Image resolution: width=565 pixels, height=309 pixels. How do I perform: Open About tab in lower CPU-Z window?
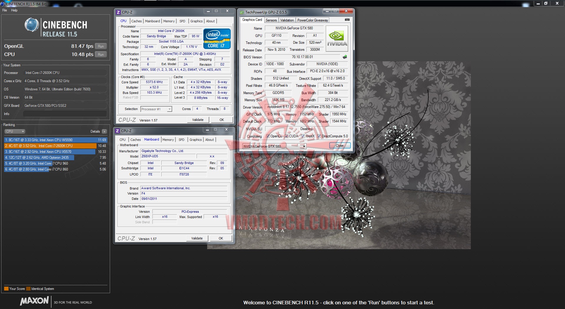[210, 140]
